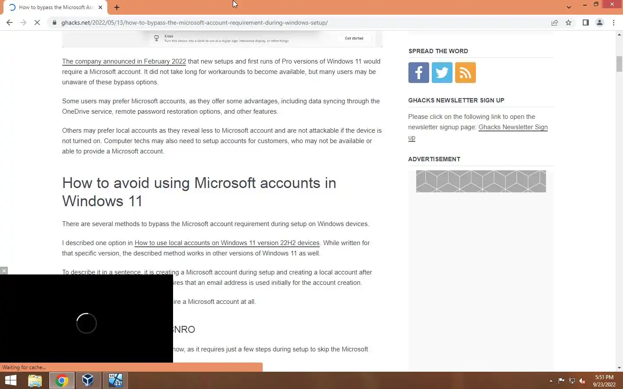Show hidden system tray icons

coord(551,381)
